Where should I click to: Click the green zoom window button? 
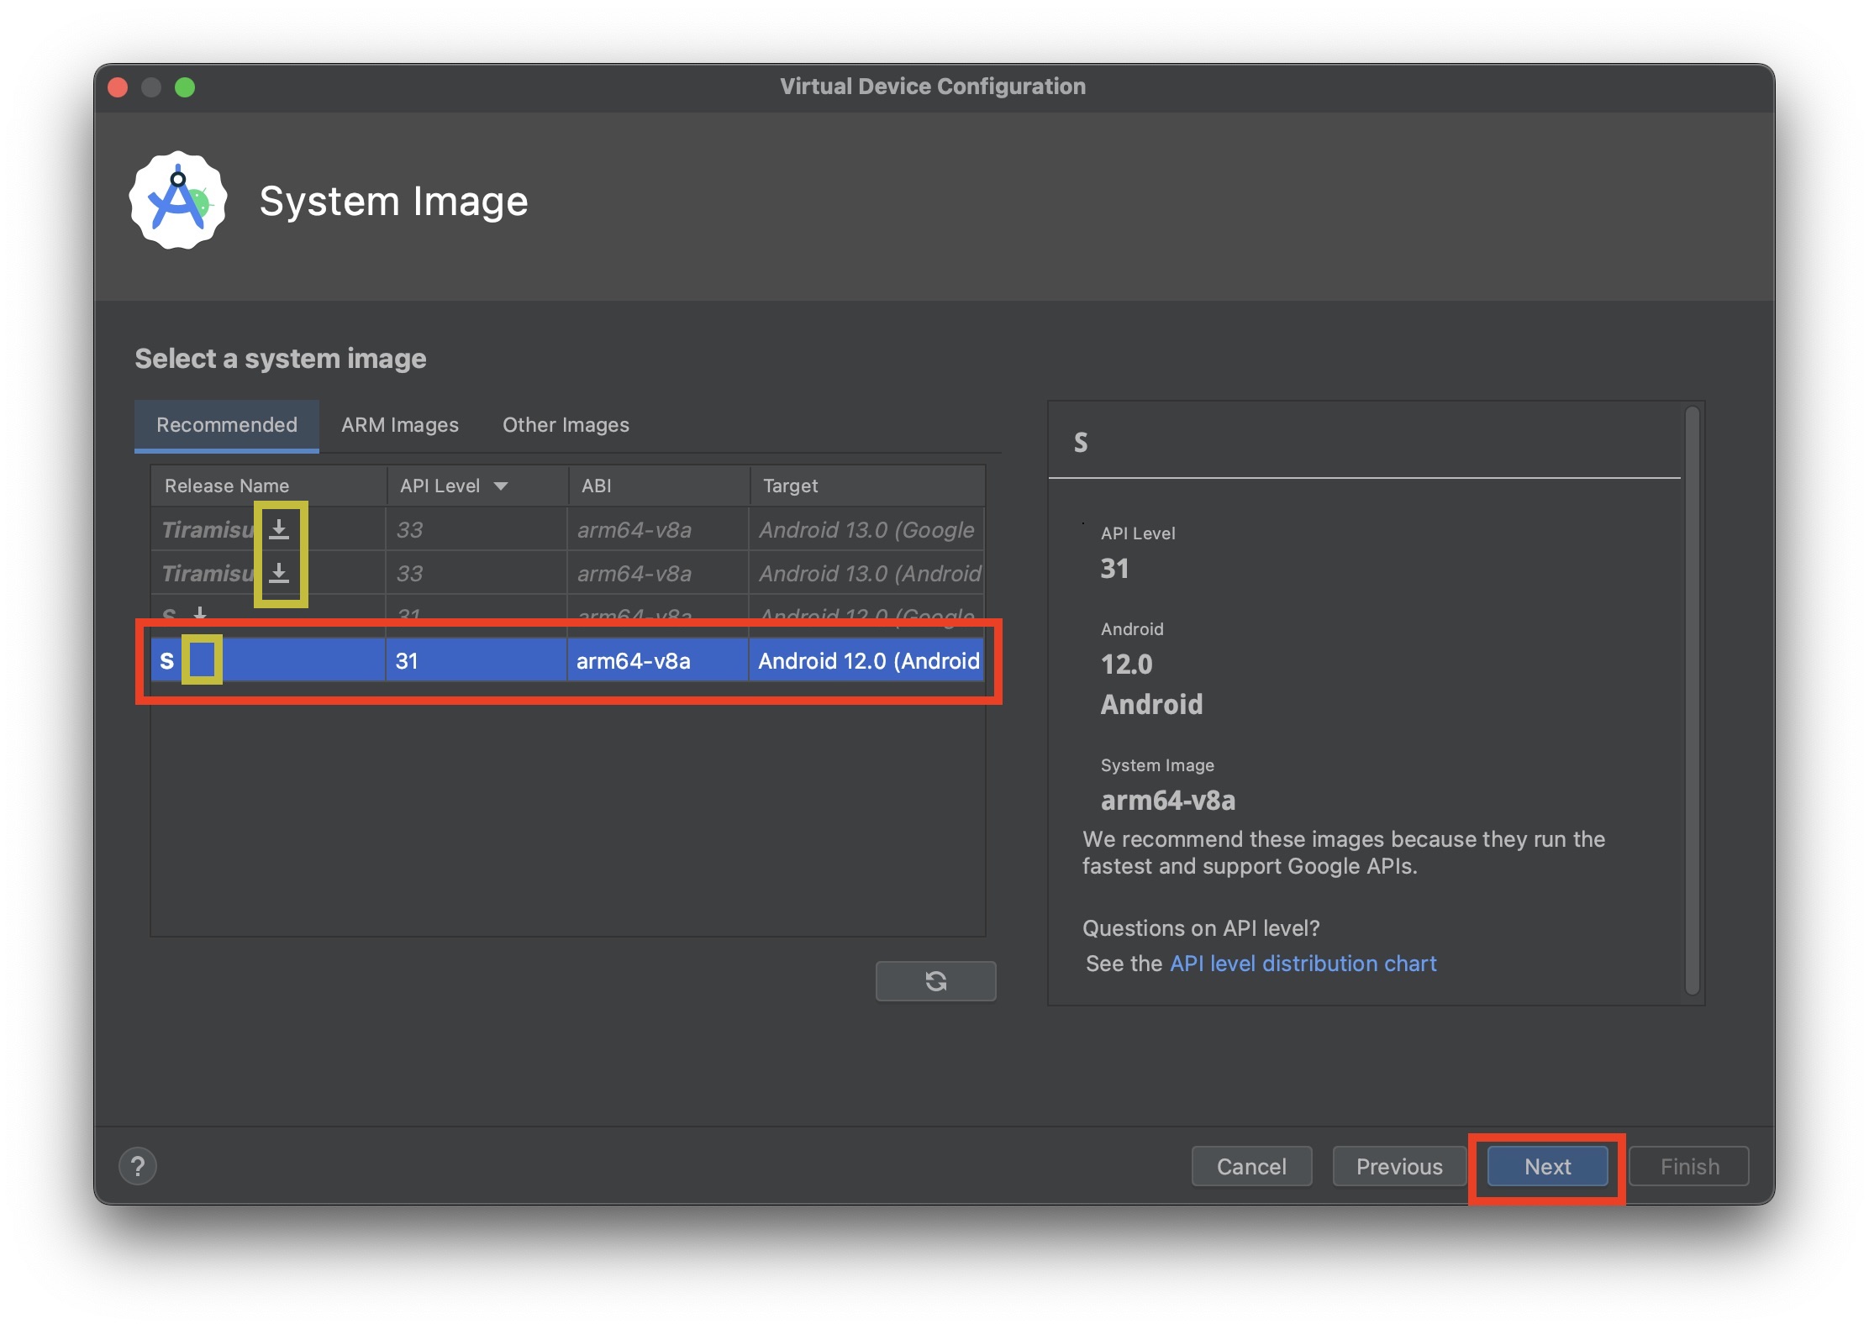coord(185,87)
